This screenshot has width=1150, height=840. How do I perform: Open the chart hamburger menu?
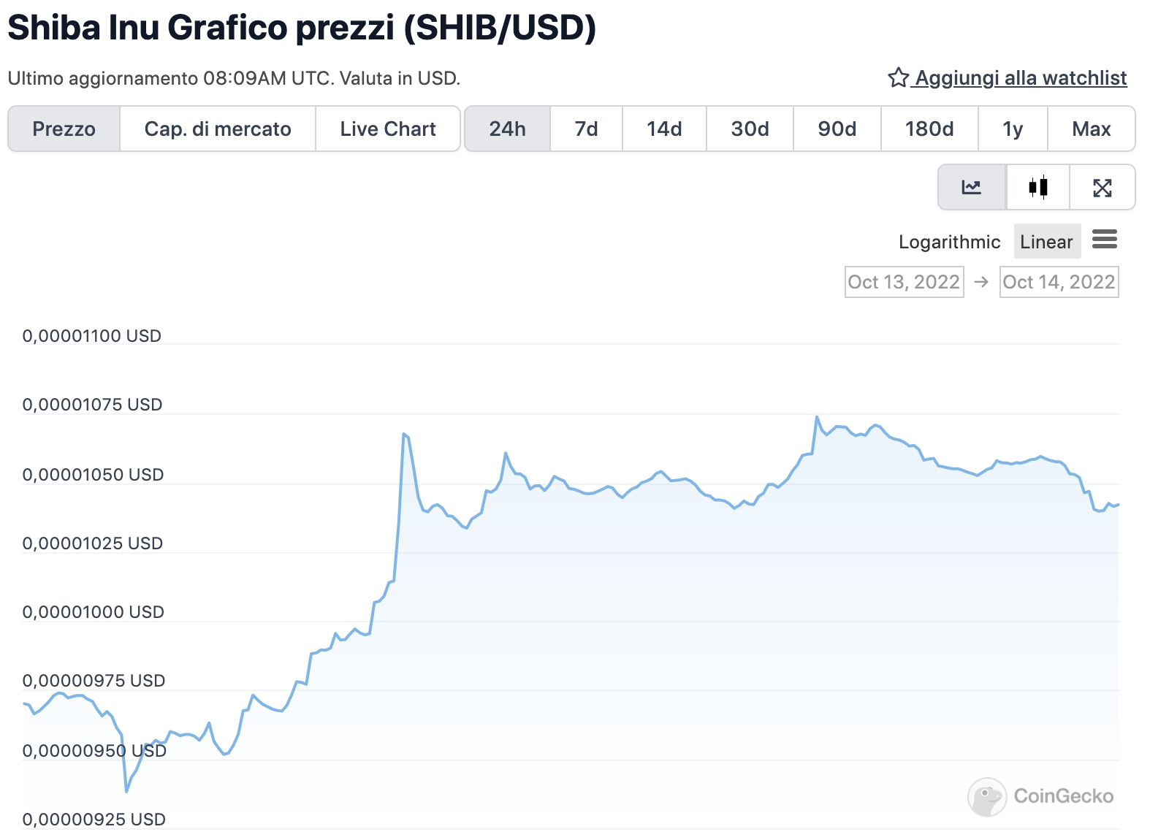[x=1104, y=239]
